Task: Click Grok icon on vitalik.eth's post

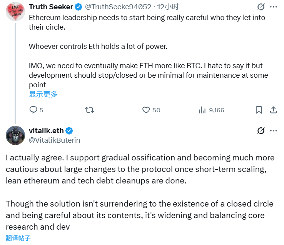Action: tap(261, 131)
